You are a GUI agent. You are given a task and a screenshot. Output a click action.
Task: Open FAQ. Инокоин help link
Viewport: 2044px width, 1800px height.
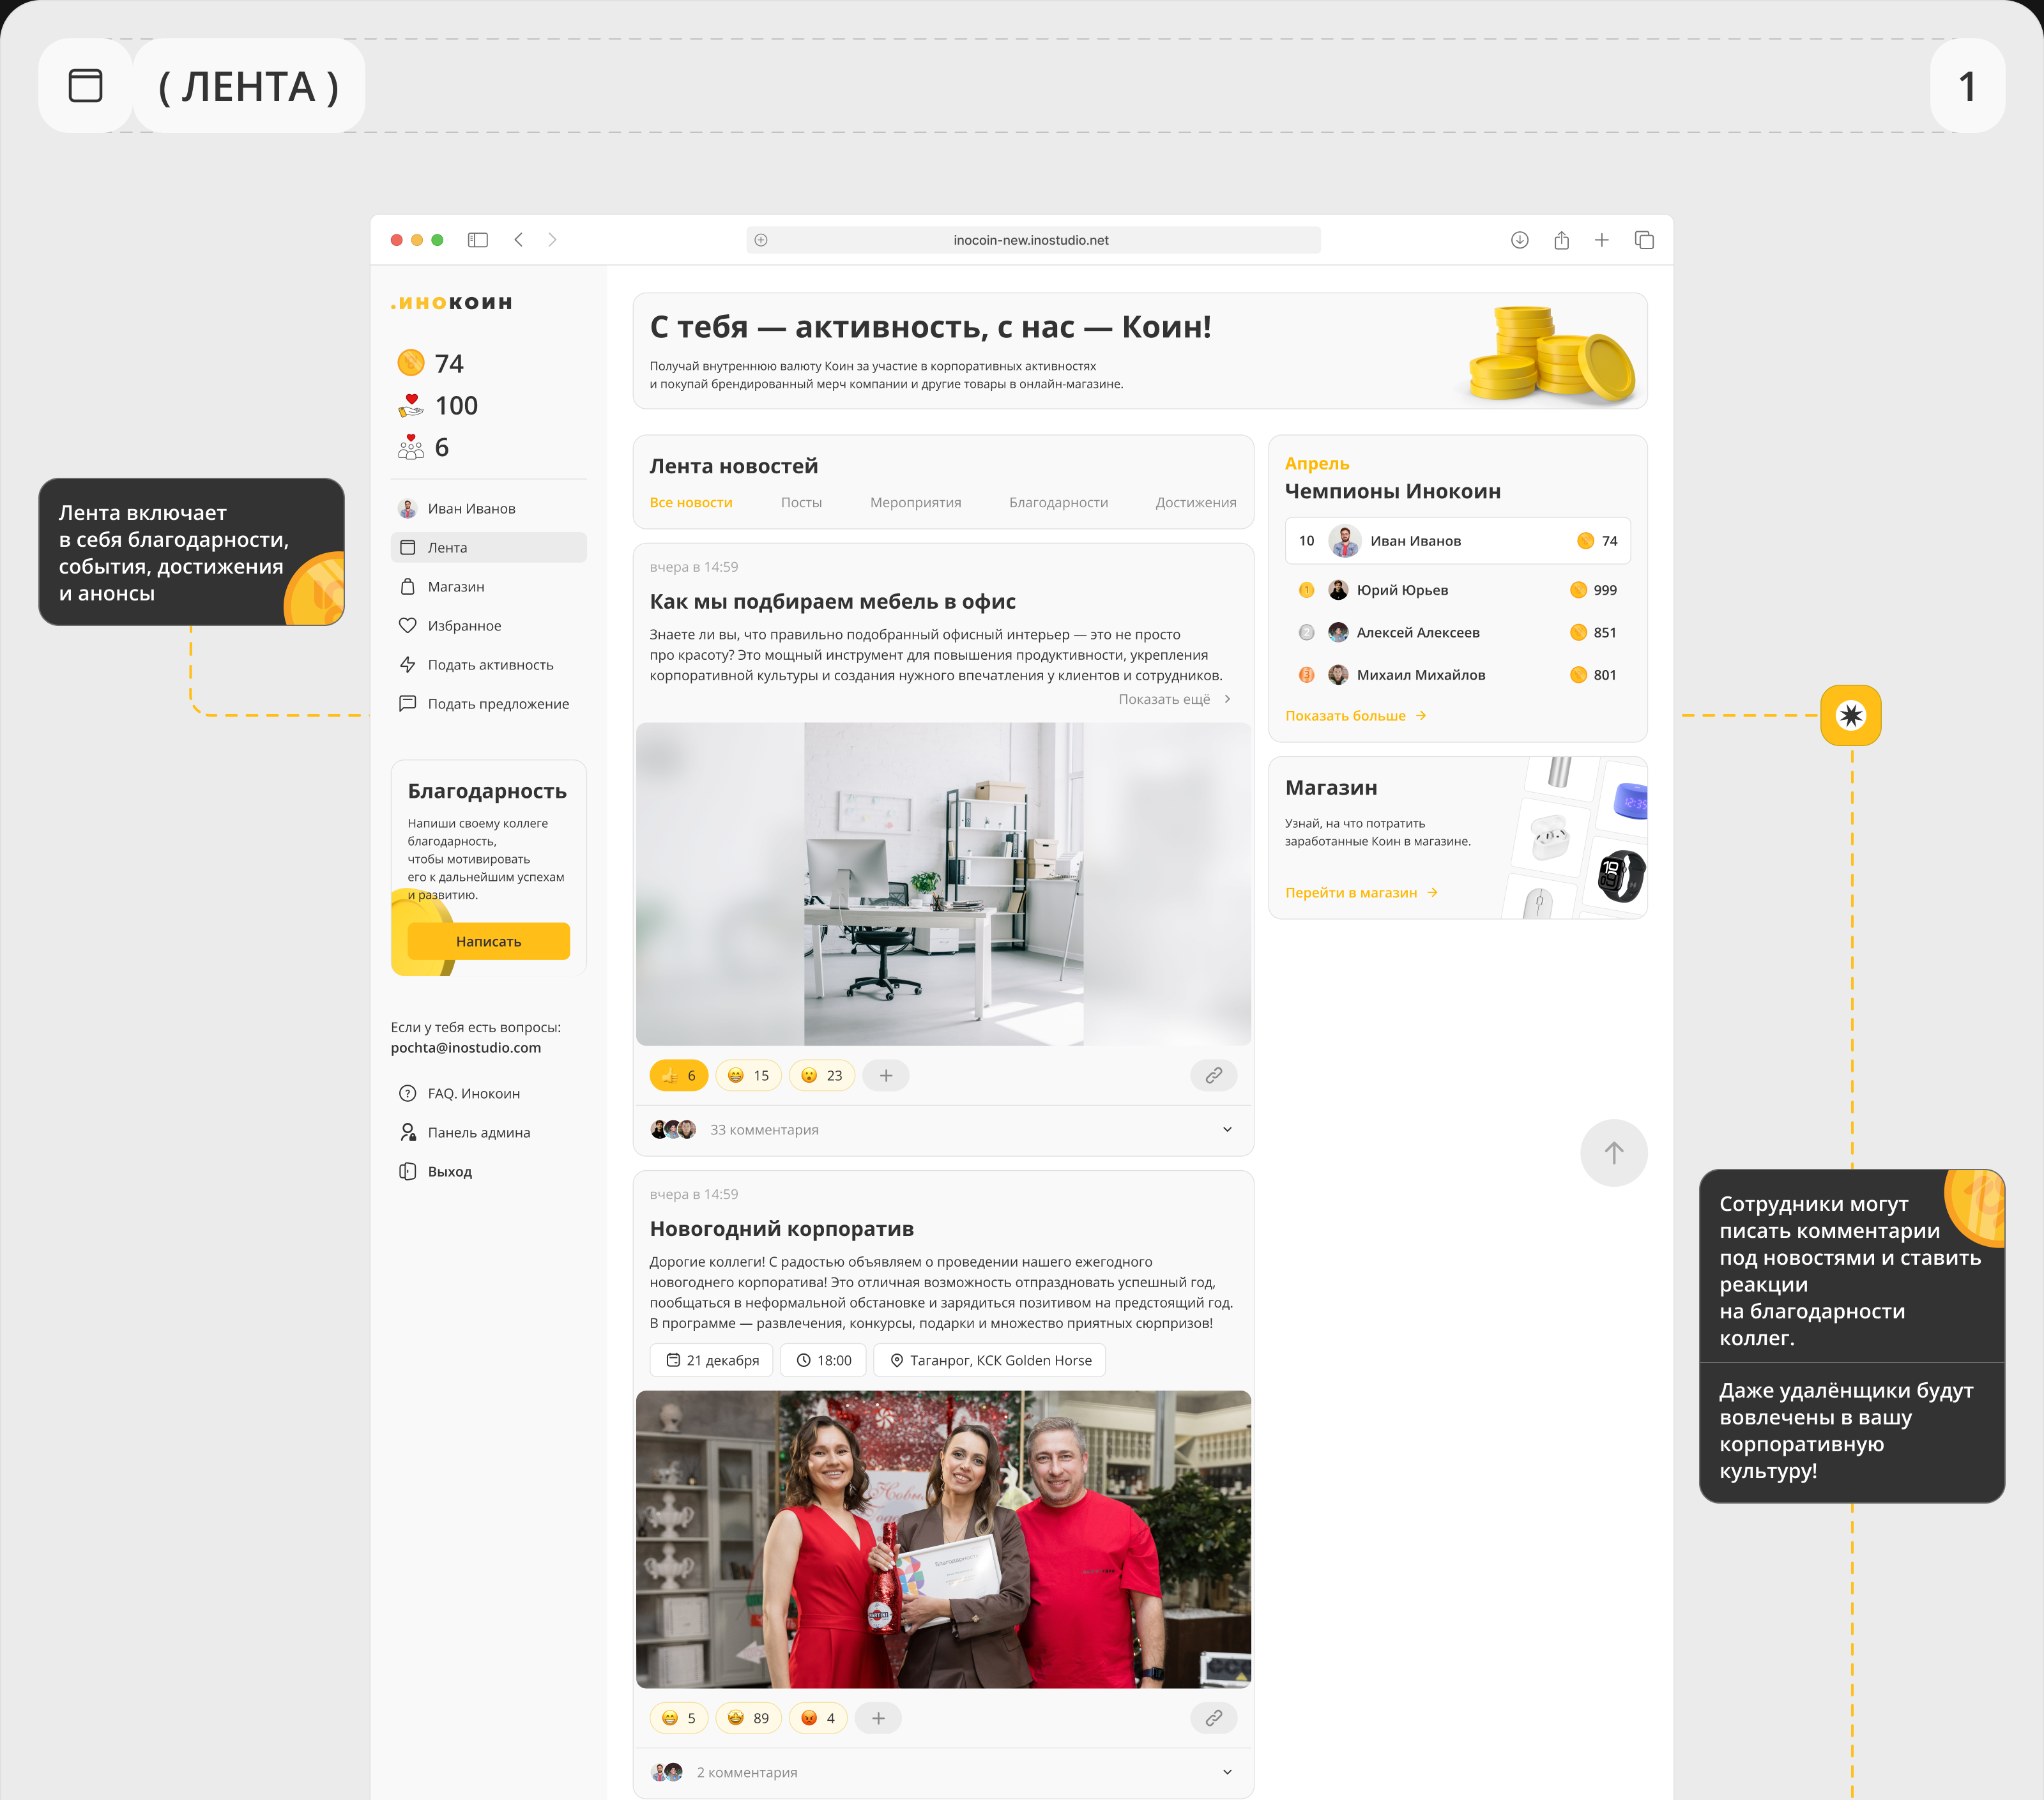pos(473,1093)
